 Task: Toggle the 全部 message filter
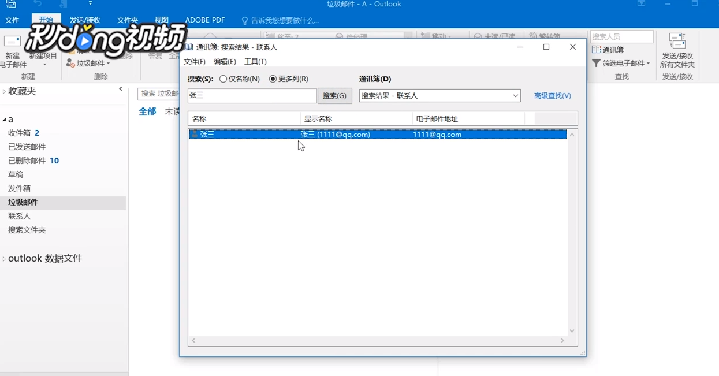point(147,111)
